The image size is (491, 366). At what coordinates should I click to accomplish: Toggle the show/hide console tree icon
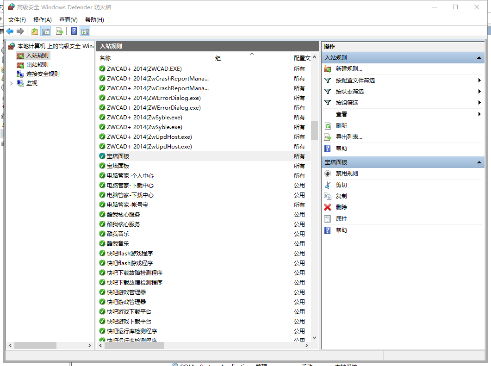point(46,31)
